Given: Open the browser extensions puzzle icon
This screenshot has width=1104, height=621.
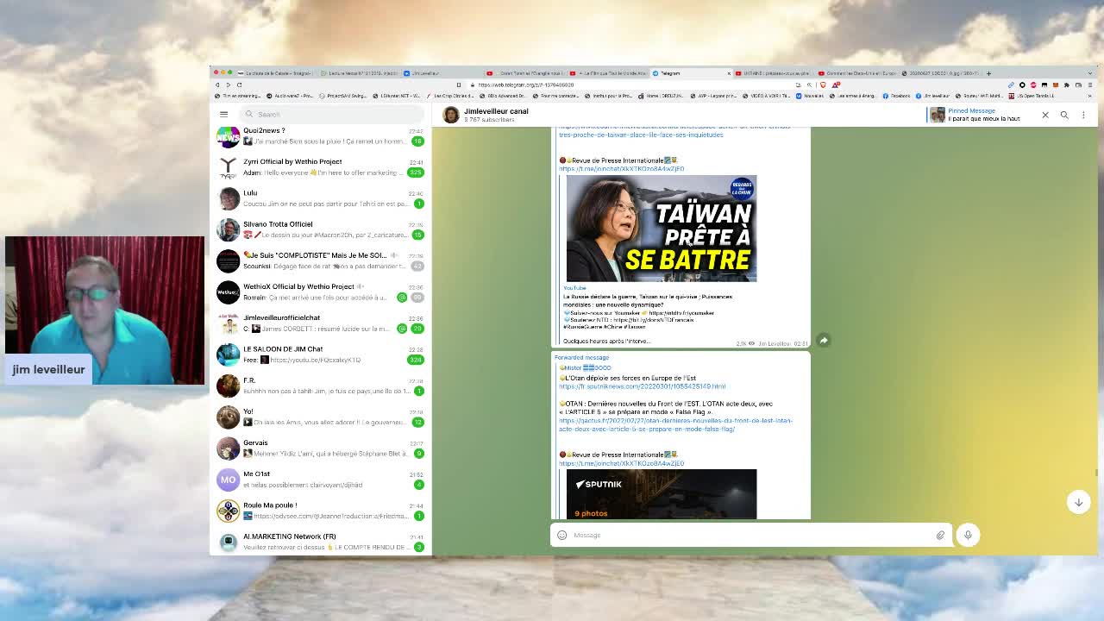Looking at the screenshot, I should [x=1066, y=85].
